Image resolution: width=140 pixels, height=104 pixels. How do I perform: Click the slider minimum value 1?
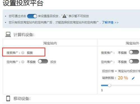click(x=102, y=90)
